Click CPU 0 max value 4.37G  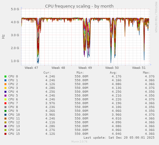150,76
